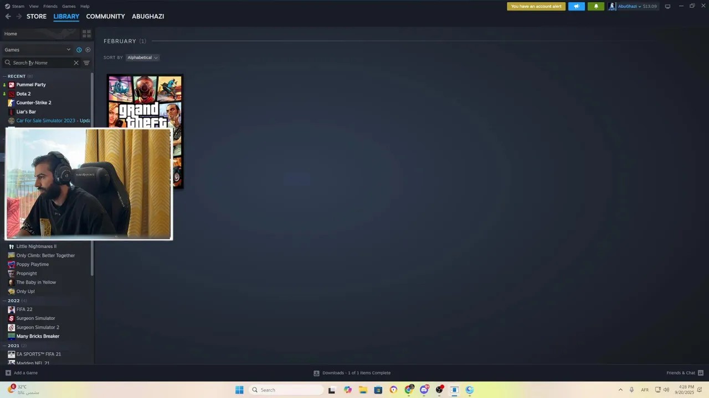
Task: Focus the Search by Name field
Action: click(x=42, y=63)
